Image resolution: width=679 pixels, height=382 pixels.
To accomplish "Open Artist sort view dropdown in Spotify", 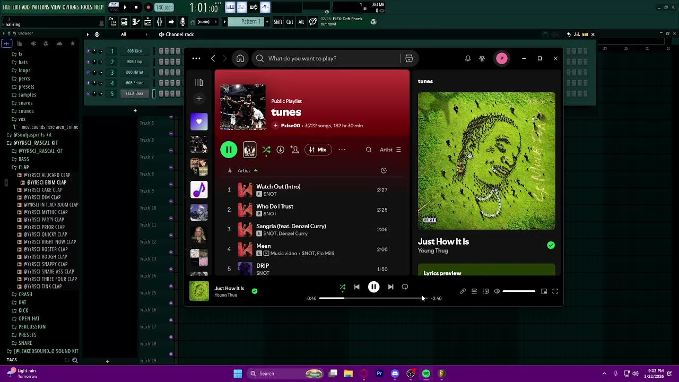I will point(390,150).
